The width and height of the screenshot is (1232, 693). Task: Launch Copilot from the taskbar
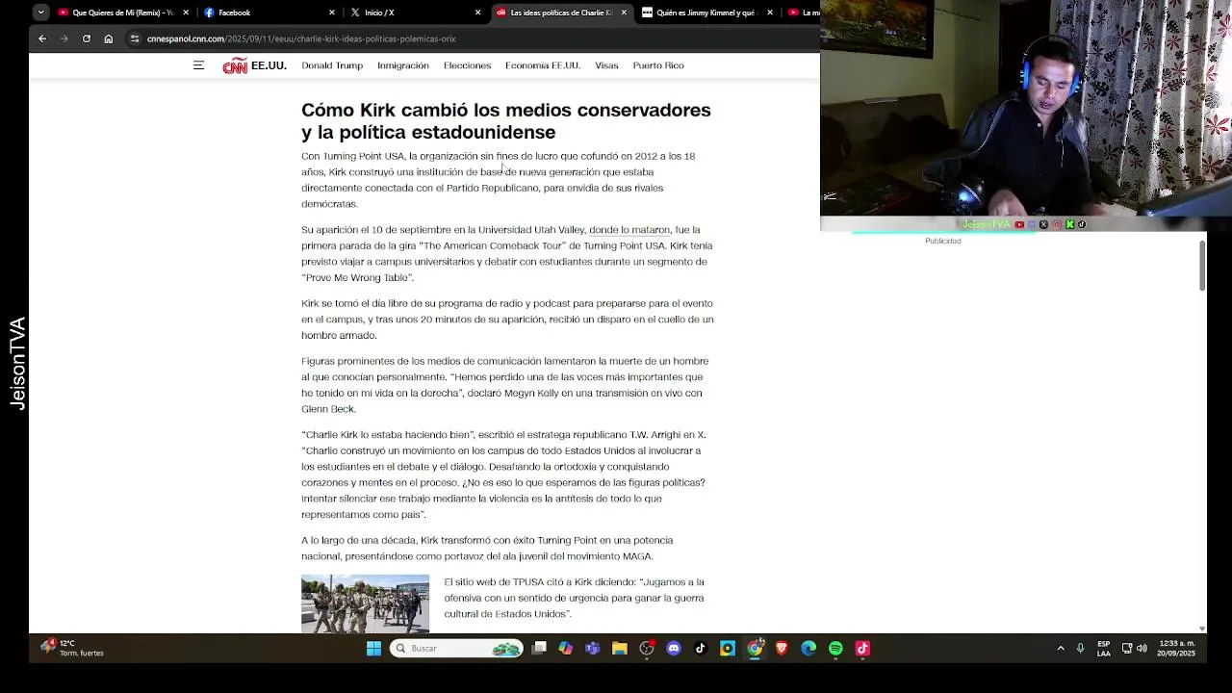[x=566, y=649]
